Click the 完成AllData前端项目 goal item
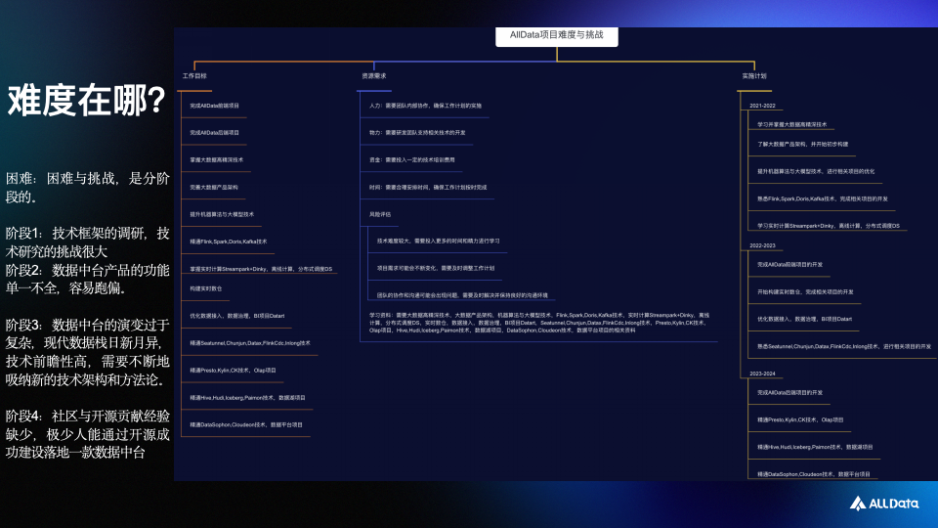 coord(214,105)
